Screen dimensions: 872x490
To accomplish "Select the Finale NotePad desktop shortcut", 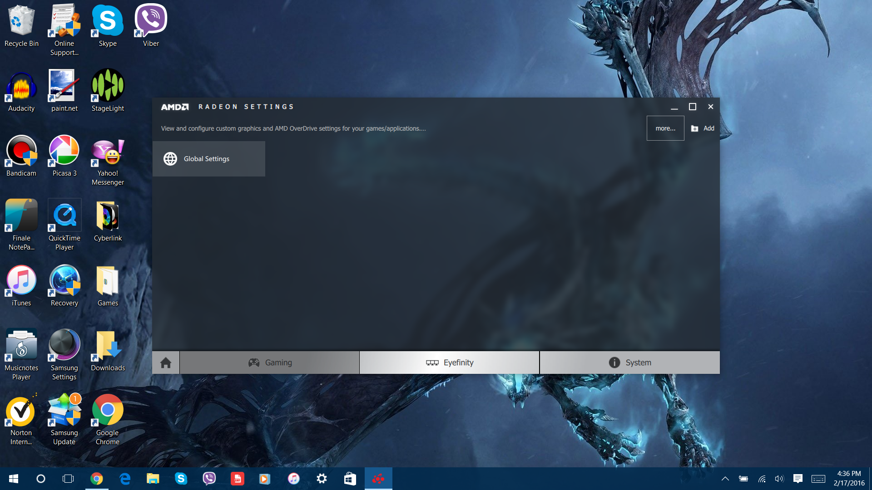I will point(21,225).
